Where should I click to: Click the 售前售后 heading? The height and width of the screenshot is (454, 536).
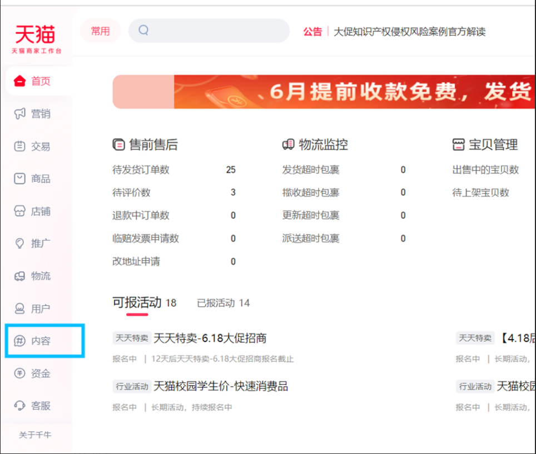point(153,144)
